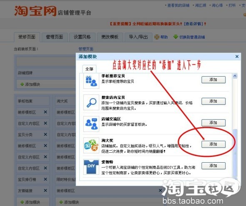Click the 壹装特 DIY shirt icon
Viewport: 246px width, 206px height.
tap(91, 167)
